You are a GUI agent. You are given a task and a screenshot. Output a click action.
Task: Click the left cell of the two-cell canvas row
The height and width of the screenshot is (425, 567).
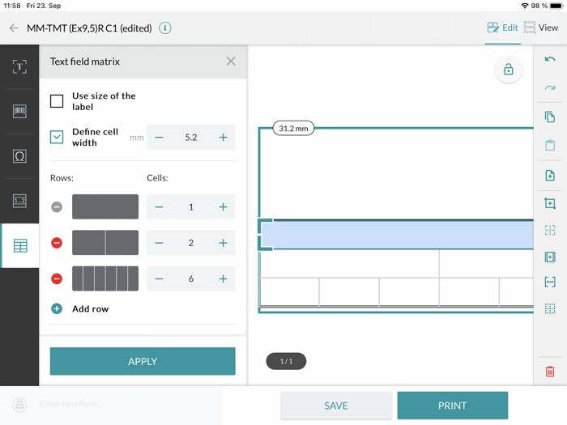click(350, 263)
